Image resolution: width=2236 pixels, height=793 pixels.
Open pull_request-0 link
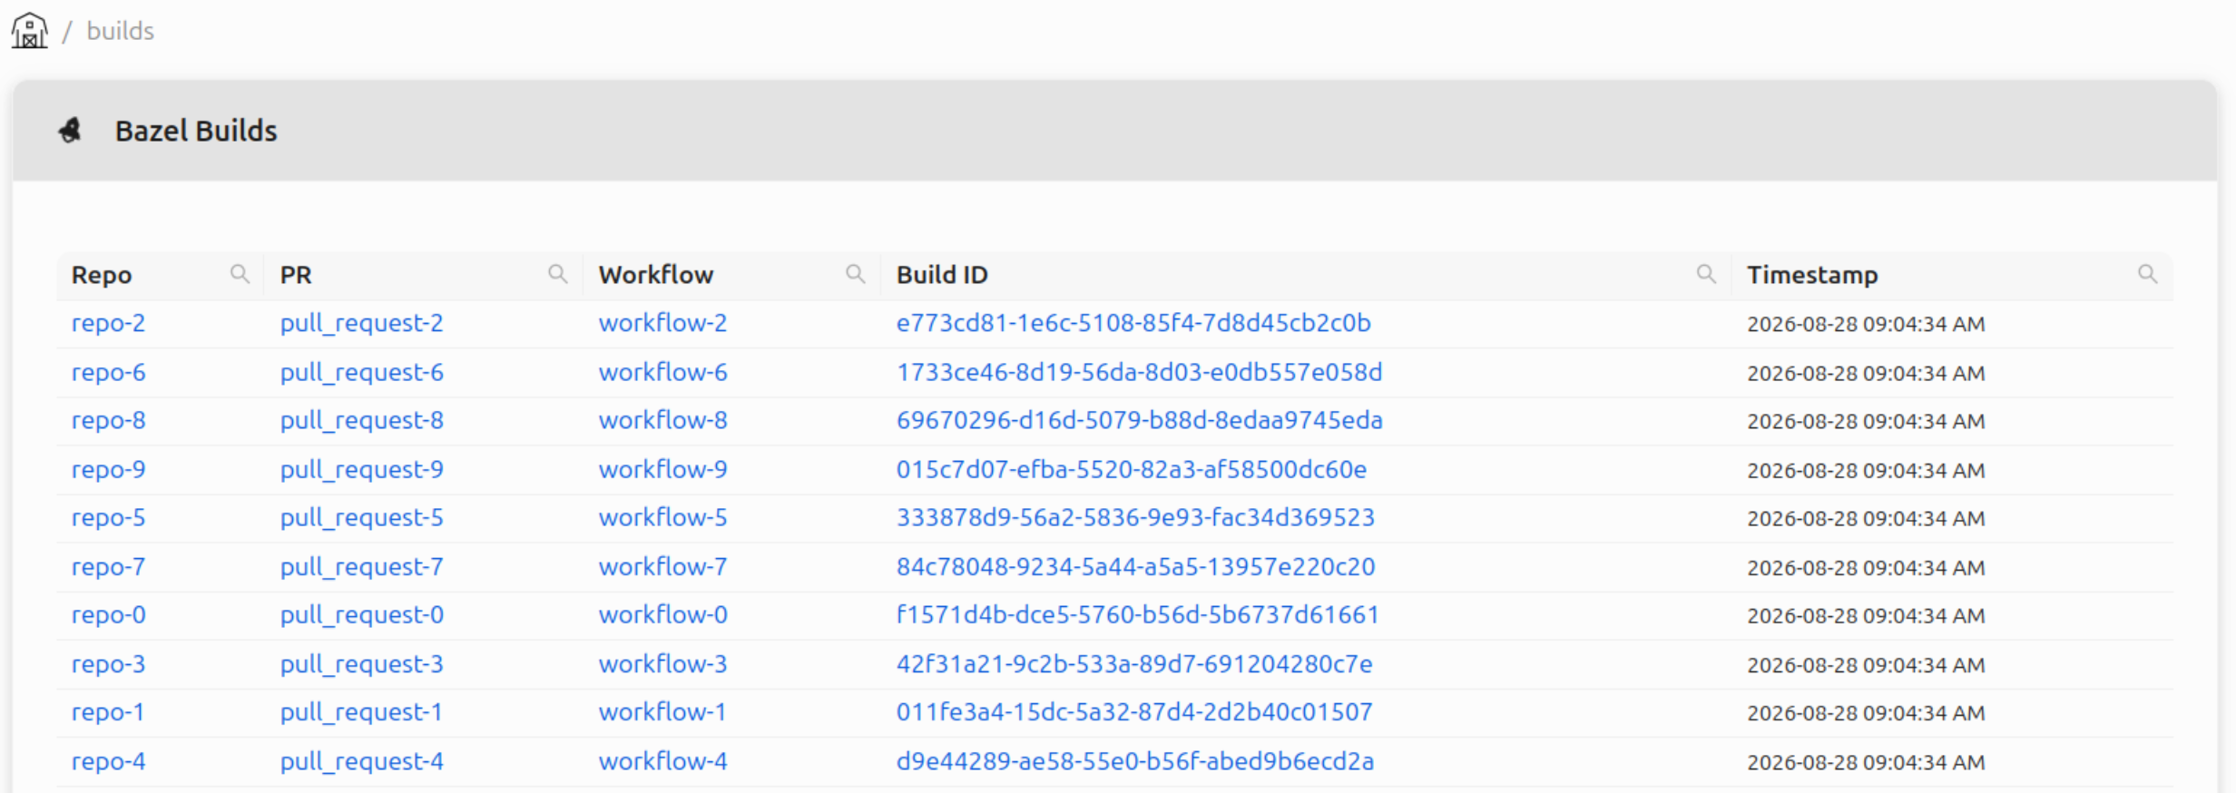point(362,614)
